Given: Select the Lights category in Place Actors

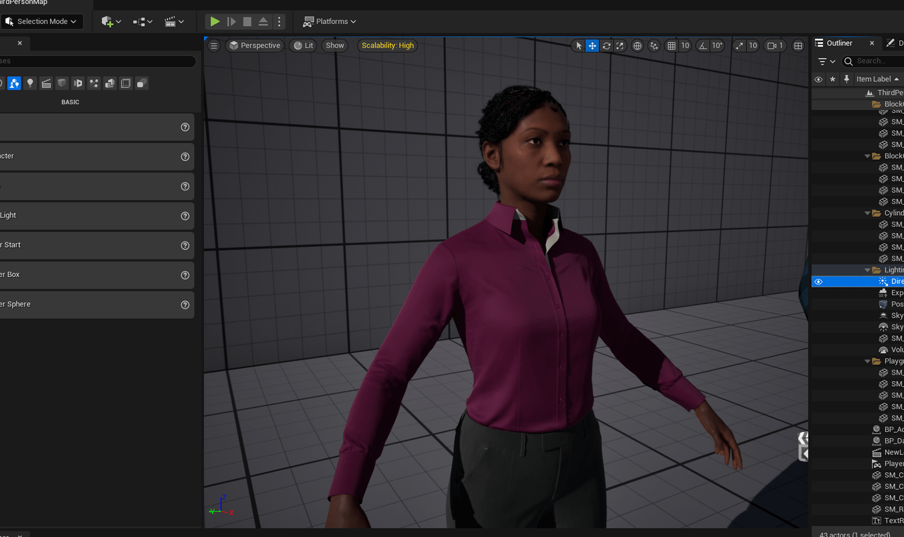Looking at the screenshot, I should [x=30, y=83].
